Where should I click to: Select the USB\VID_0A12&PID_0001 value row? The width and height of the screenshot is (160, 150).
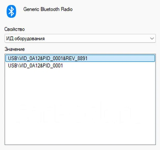point(80,66)
